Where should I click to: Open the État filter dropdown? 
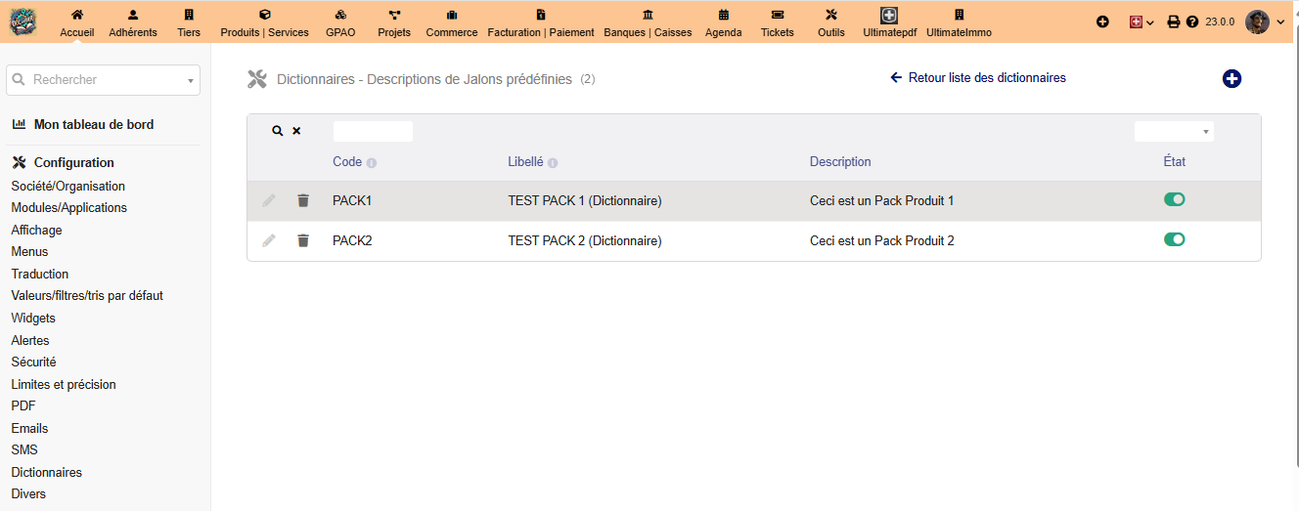click(1174, 131)
